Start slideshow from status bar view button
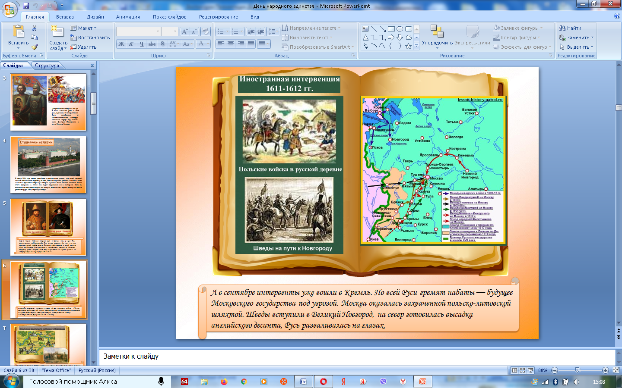 tap(530, 370)
